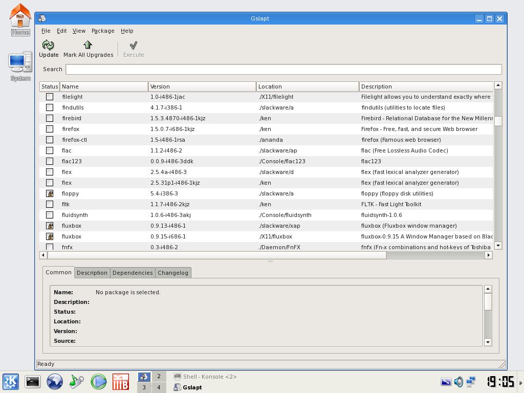Click horizontal scrollbar right arrow
Screen dimensions: 524x393
coord(489,255)
